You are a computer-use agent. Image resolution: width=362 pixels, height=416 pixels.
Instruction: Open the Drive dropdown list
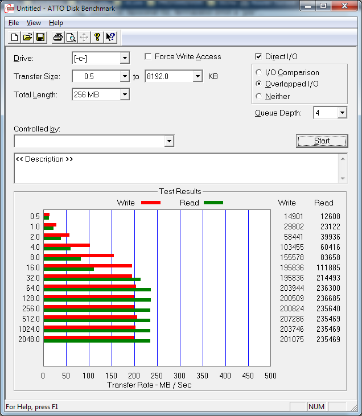[x=125, y=58]
